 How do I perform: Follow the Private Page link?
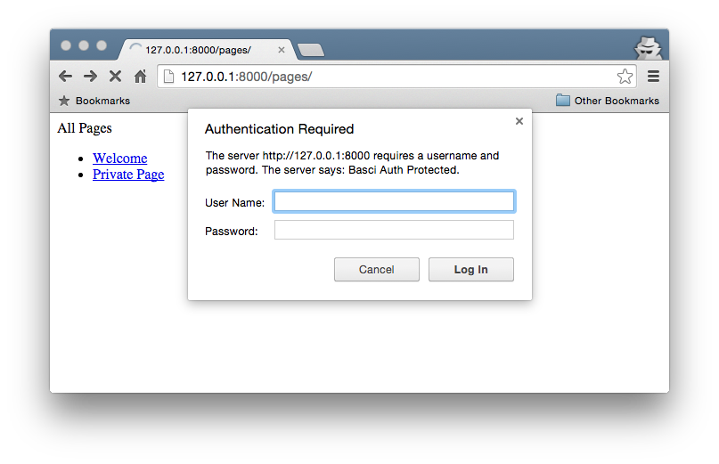[x=128, y=175]
